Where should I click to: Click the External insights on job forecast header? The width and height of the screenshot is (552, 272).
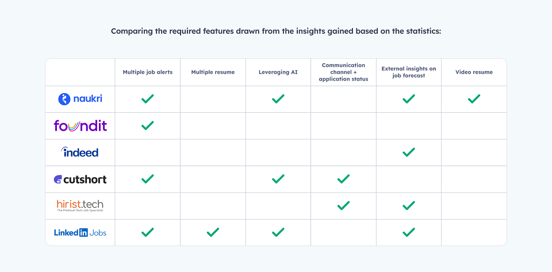[409, 72]
